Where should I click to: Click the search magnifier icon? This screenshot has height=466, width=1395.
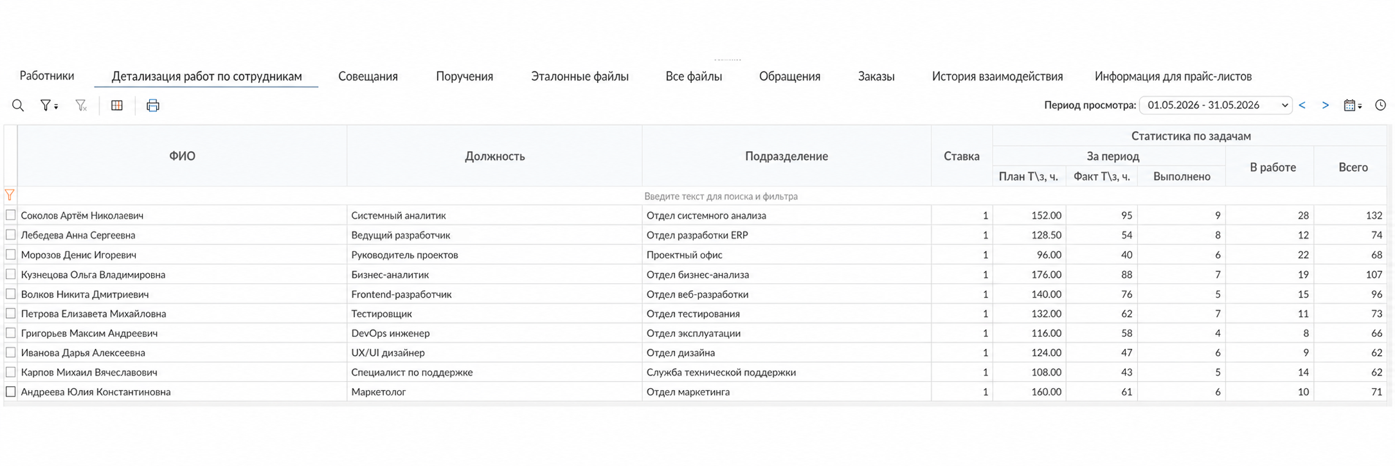[x=18, y=105]
